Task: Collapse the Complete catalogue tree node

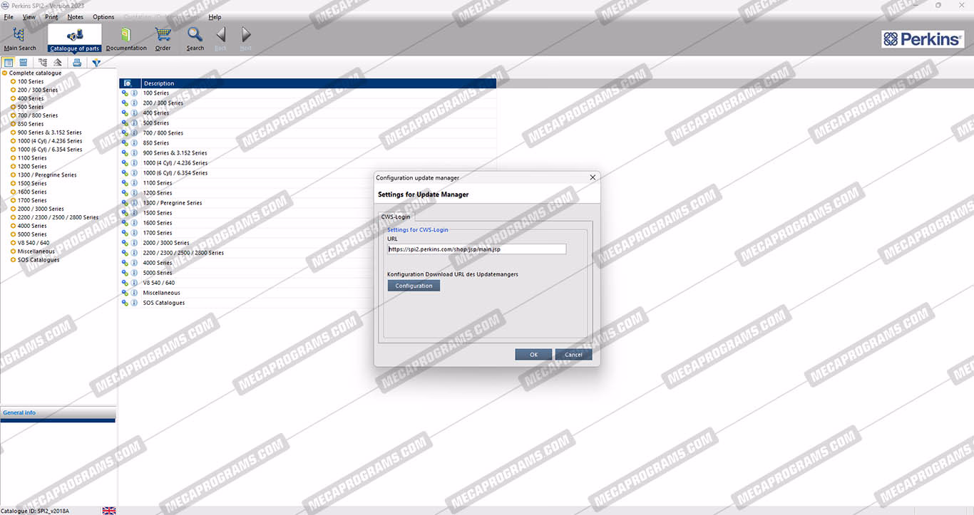Action: (x=5, y=73)
